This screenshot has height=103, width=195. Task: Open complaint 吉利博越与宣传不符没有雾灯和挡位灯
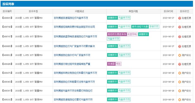73,91
